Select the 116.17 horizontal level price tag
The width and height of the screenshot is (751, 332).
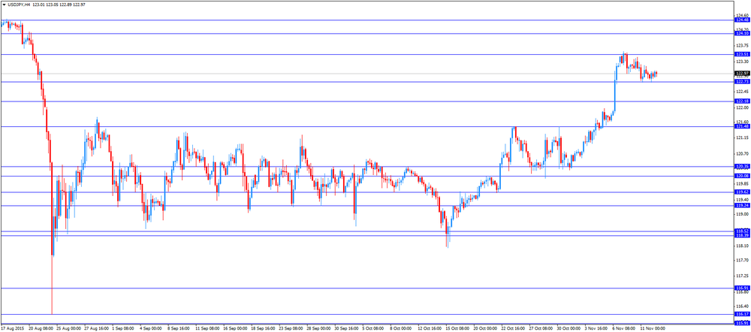743,314
